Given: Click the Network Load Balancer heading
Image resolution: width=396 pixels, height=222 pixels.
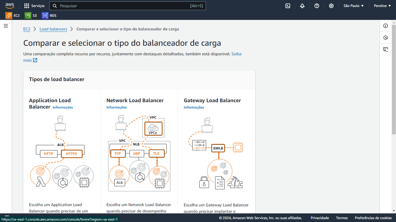Looking at the screenshot, I should pyautogui.click(x=135, y=100).
